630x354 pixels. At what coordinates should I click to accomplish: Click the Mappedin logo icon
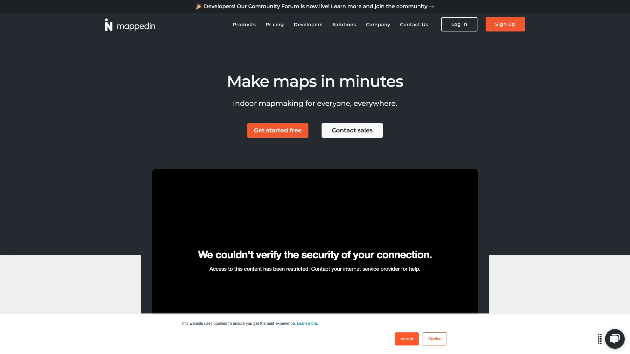point(109,25)
